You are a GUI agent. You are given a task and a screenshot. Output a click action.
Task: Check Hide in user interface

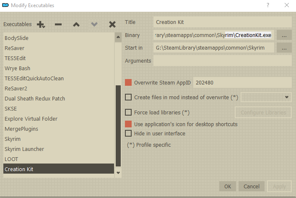pos(128,133)
